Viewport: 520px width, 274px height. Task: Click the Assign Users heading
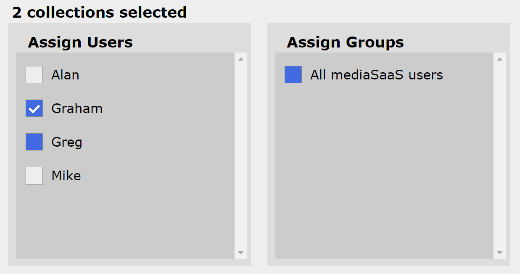(80, 42)
